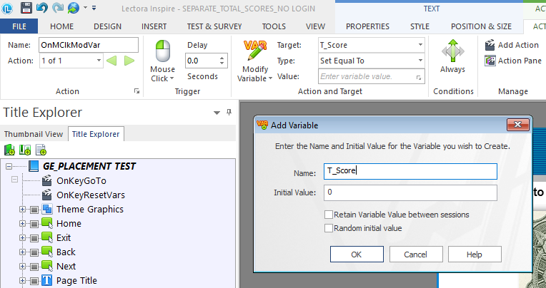Switch to the Thumbnail View tab

(34, 134)
